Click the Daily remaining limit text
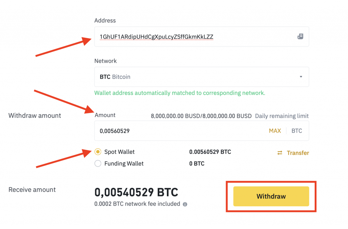348x229 pixels. click(x=282, y=116)
